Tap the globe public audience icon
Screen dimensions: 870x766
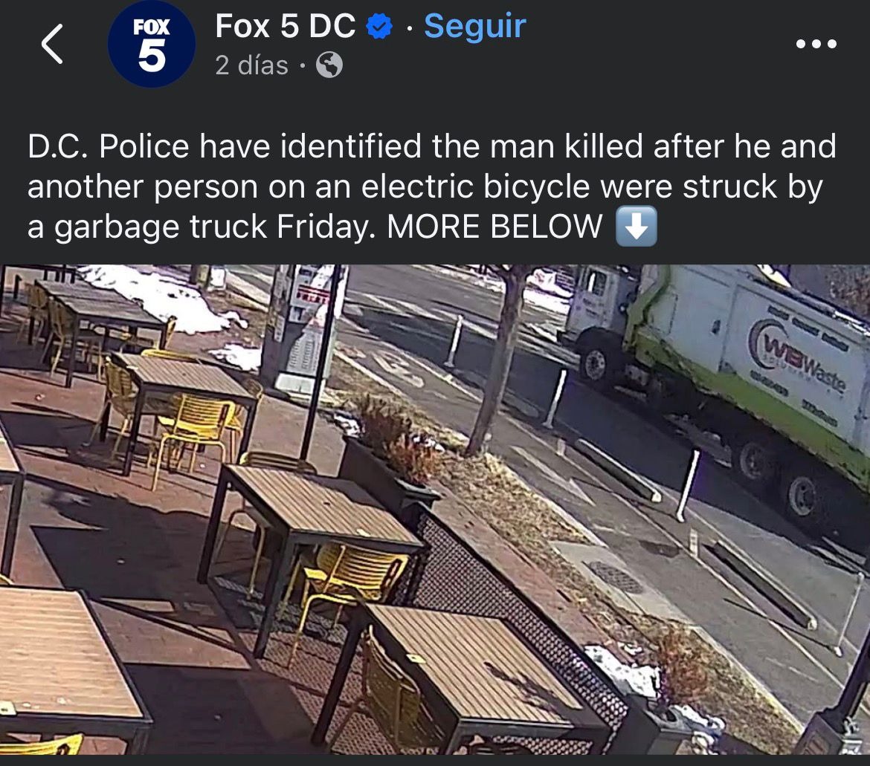tap(329, 65)
